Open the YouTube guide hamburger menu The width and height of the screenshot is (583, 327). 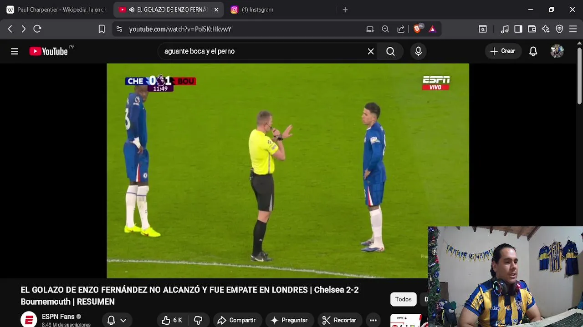(15, 51)
